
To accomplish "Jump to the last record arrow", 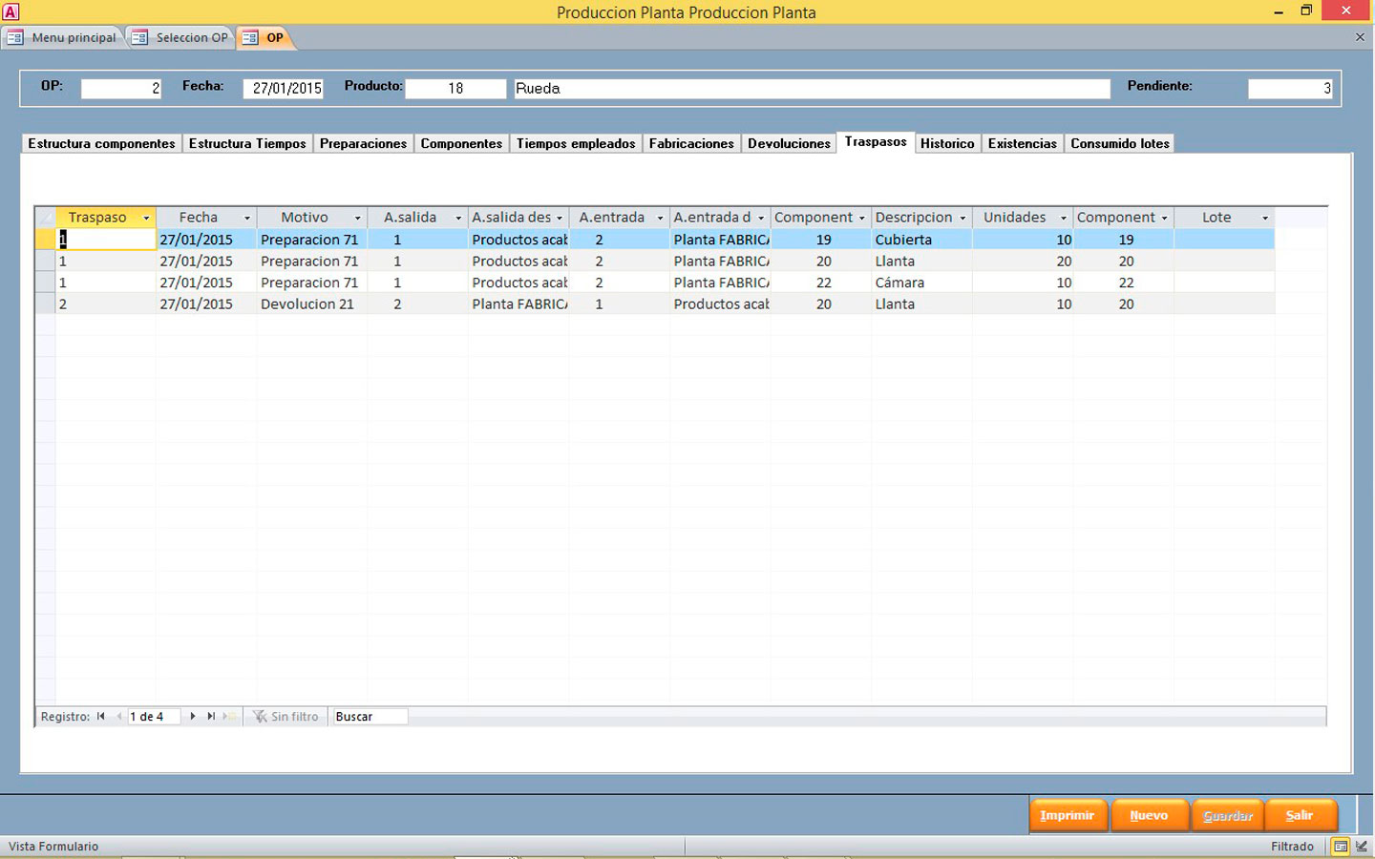I will pos(211,716).
